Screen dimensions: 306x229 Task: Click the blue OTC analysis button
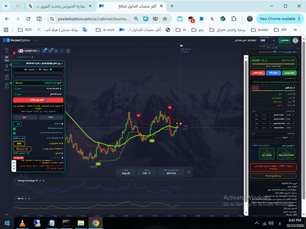point(274,73)
